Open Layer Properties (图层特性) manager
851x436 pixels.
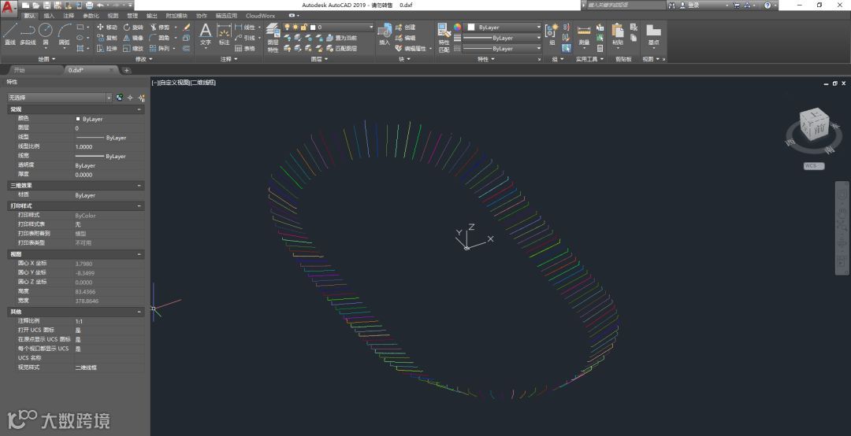point(273,38)
